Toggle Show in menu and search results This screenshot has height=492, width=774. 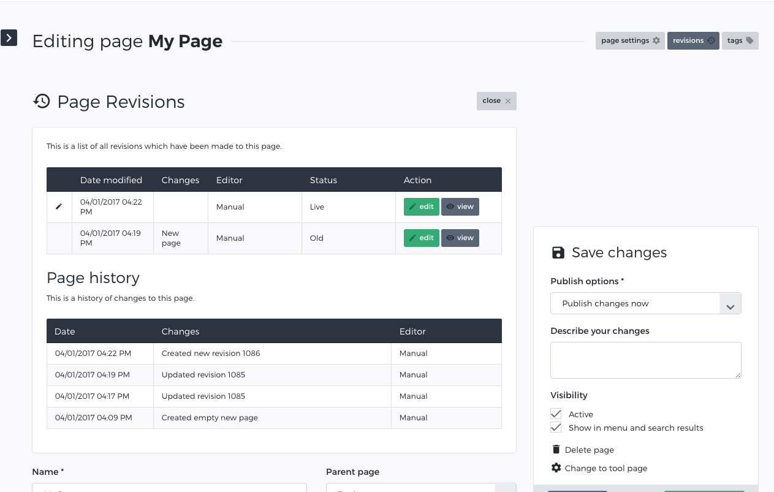(x=556, y=427)
